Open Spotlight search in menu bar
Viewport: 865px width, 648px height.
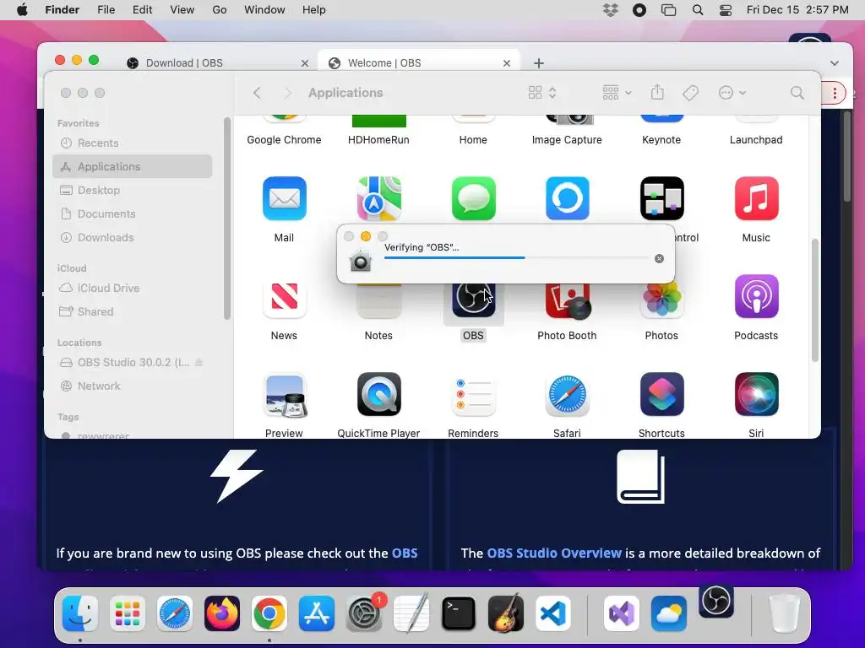point(697,10)
